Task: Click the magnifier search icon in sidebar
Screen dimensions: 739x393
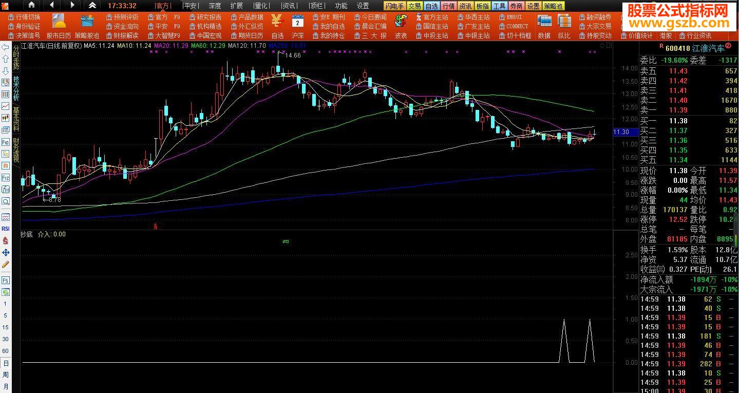Action: (x=6, y=201)
